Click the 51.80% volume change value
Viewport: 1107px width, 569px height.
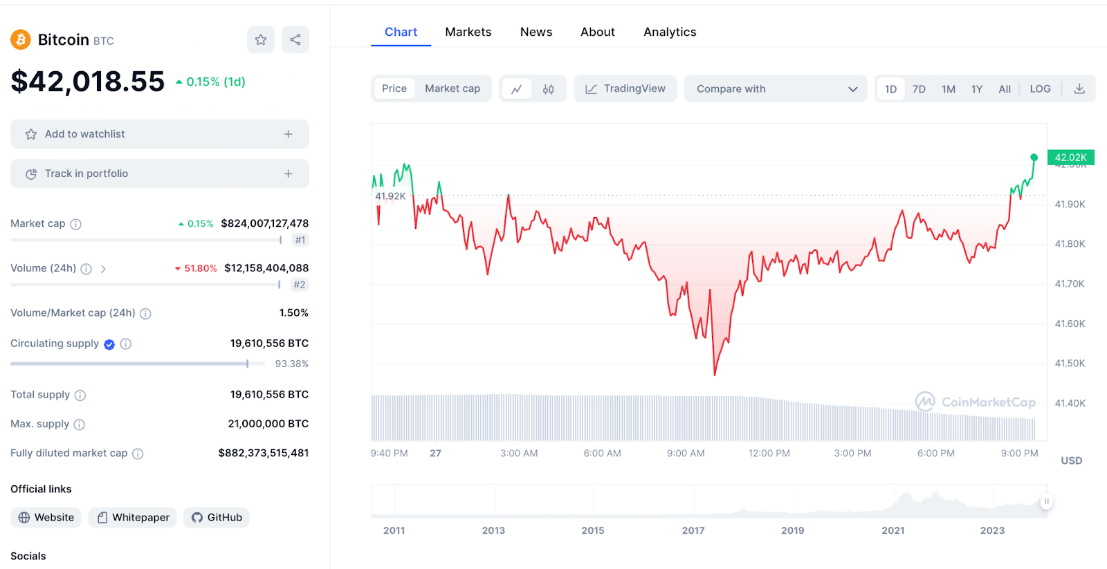pos(196,268)
